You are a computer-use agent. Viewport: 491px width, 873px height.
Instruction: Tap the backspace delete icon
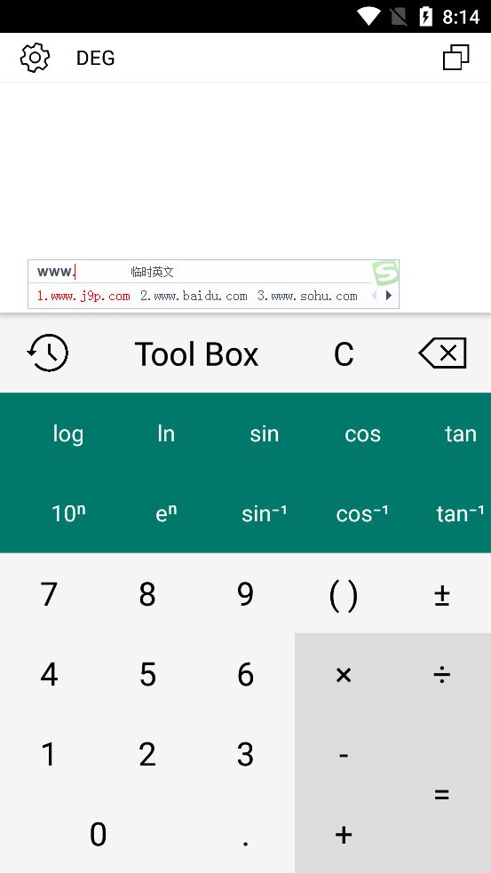coord(442,353)
